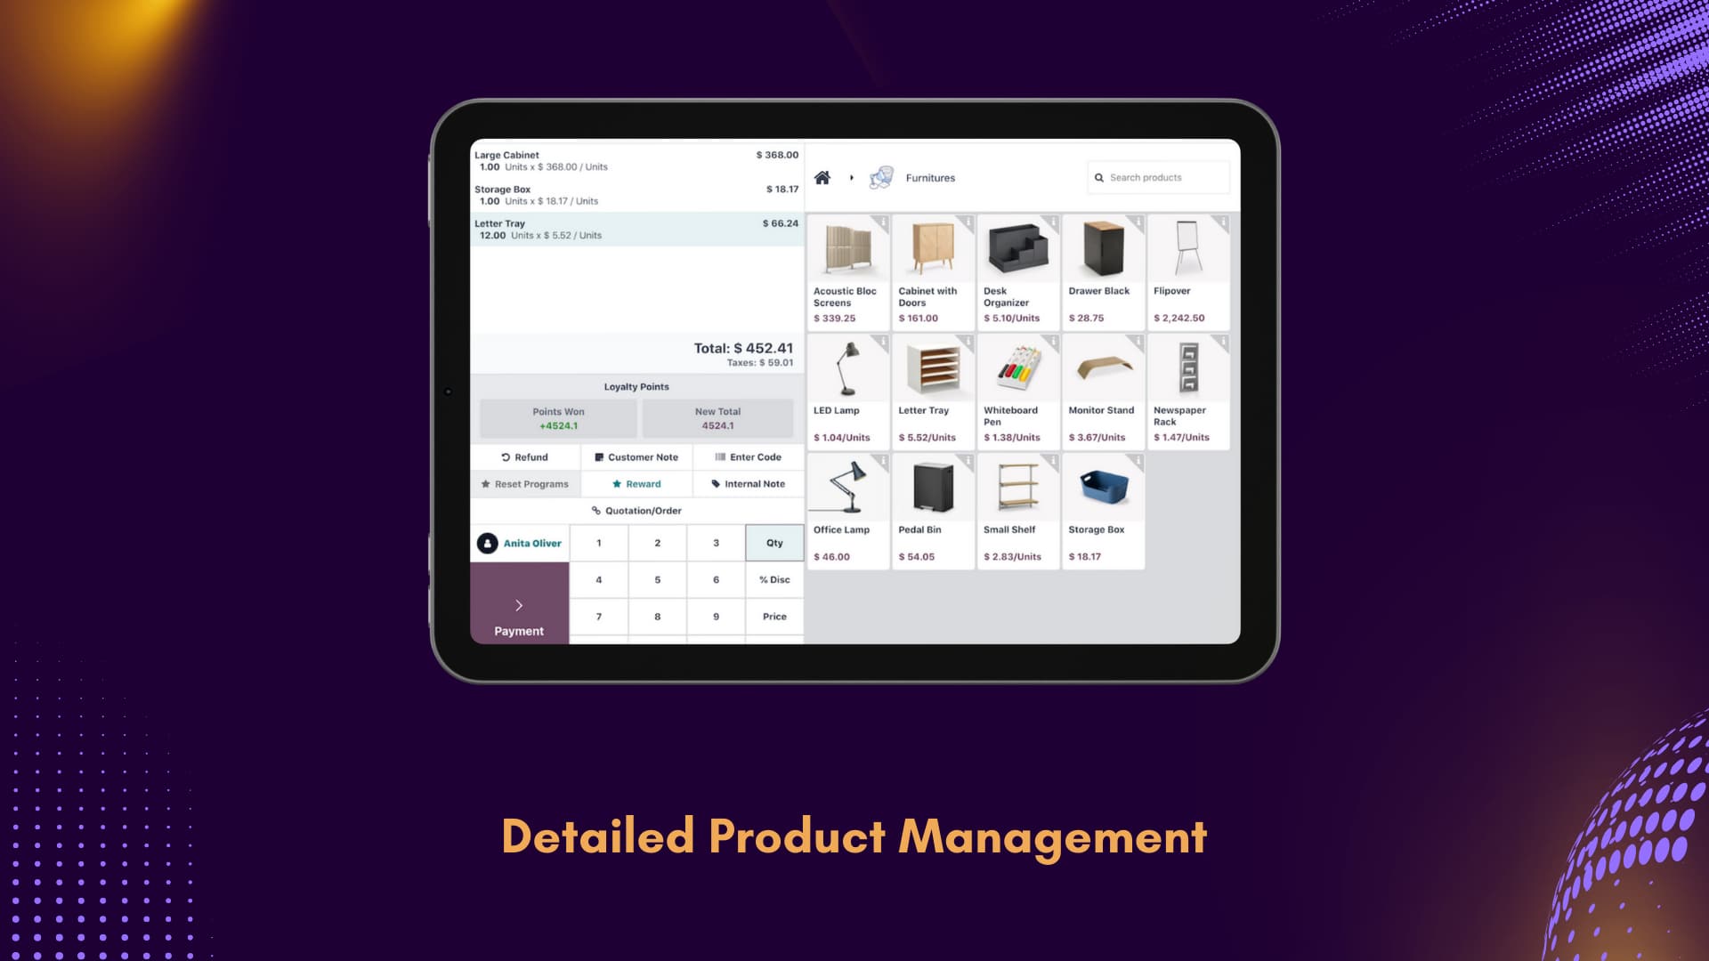
Task: Click the home/dashboard navigation icon
Action: click(x=822, y=177)
